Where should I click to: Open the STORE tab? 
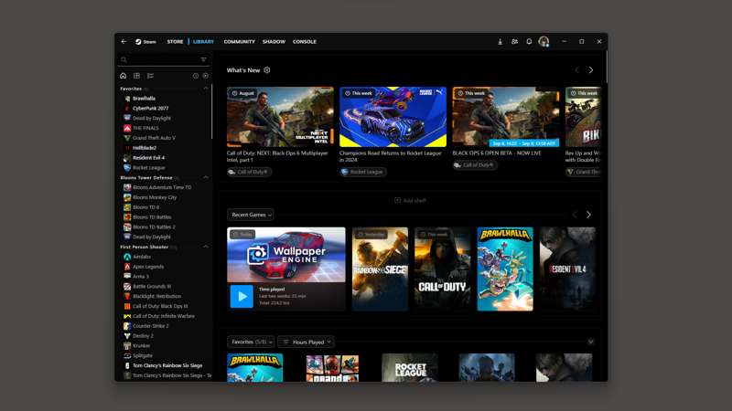coord(175,41)
